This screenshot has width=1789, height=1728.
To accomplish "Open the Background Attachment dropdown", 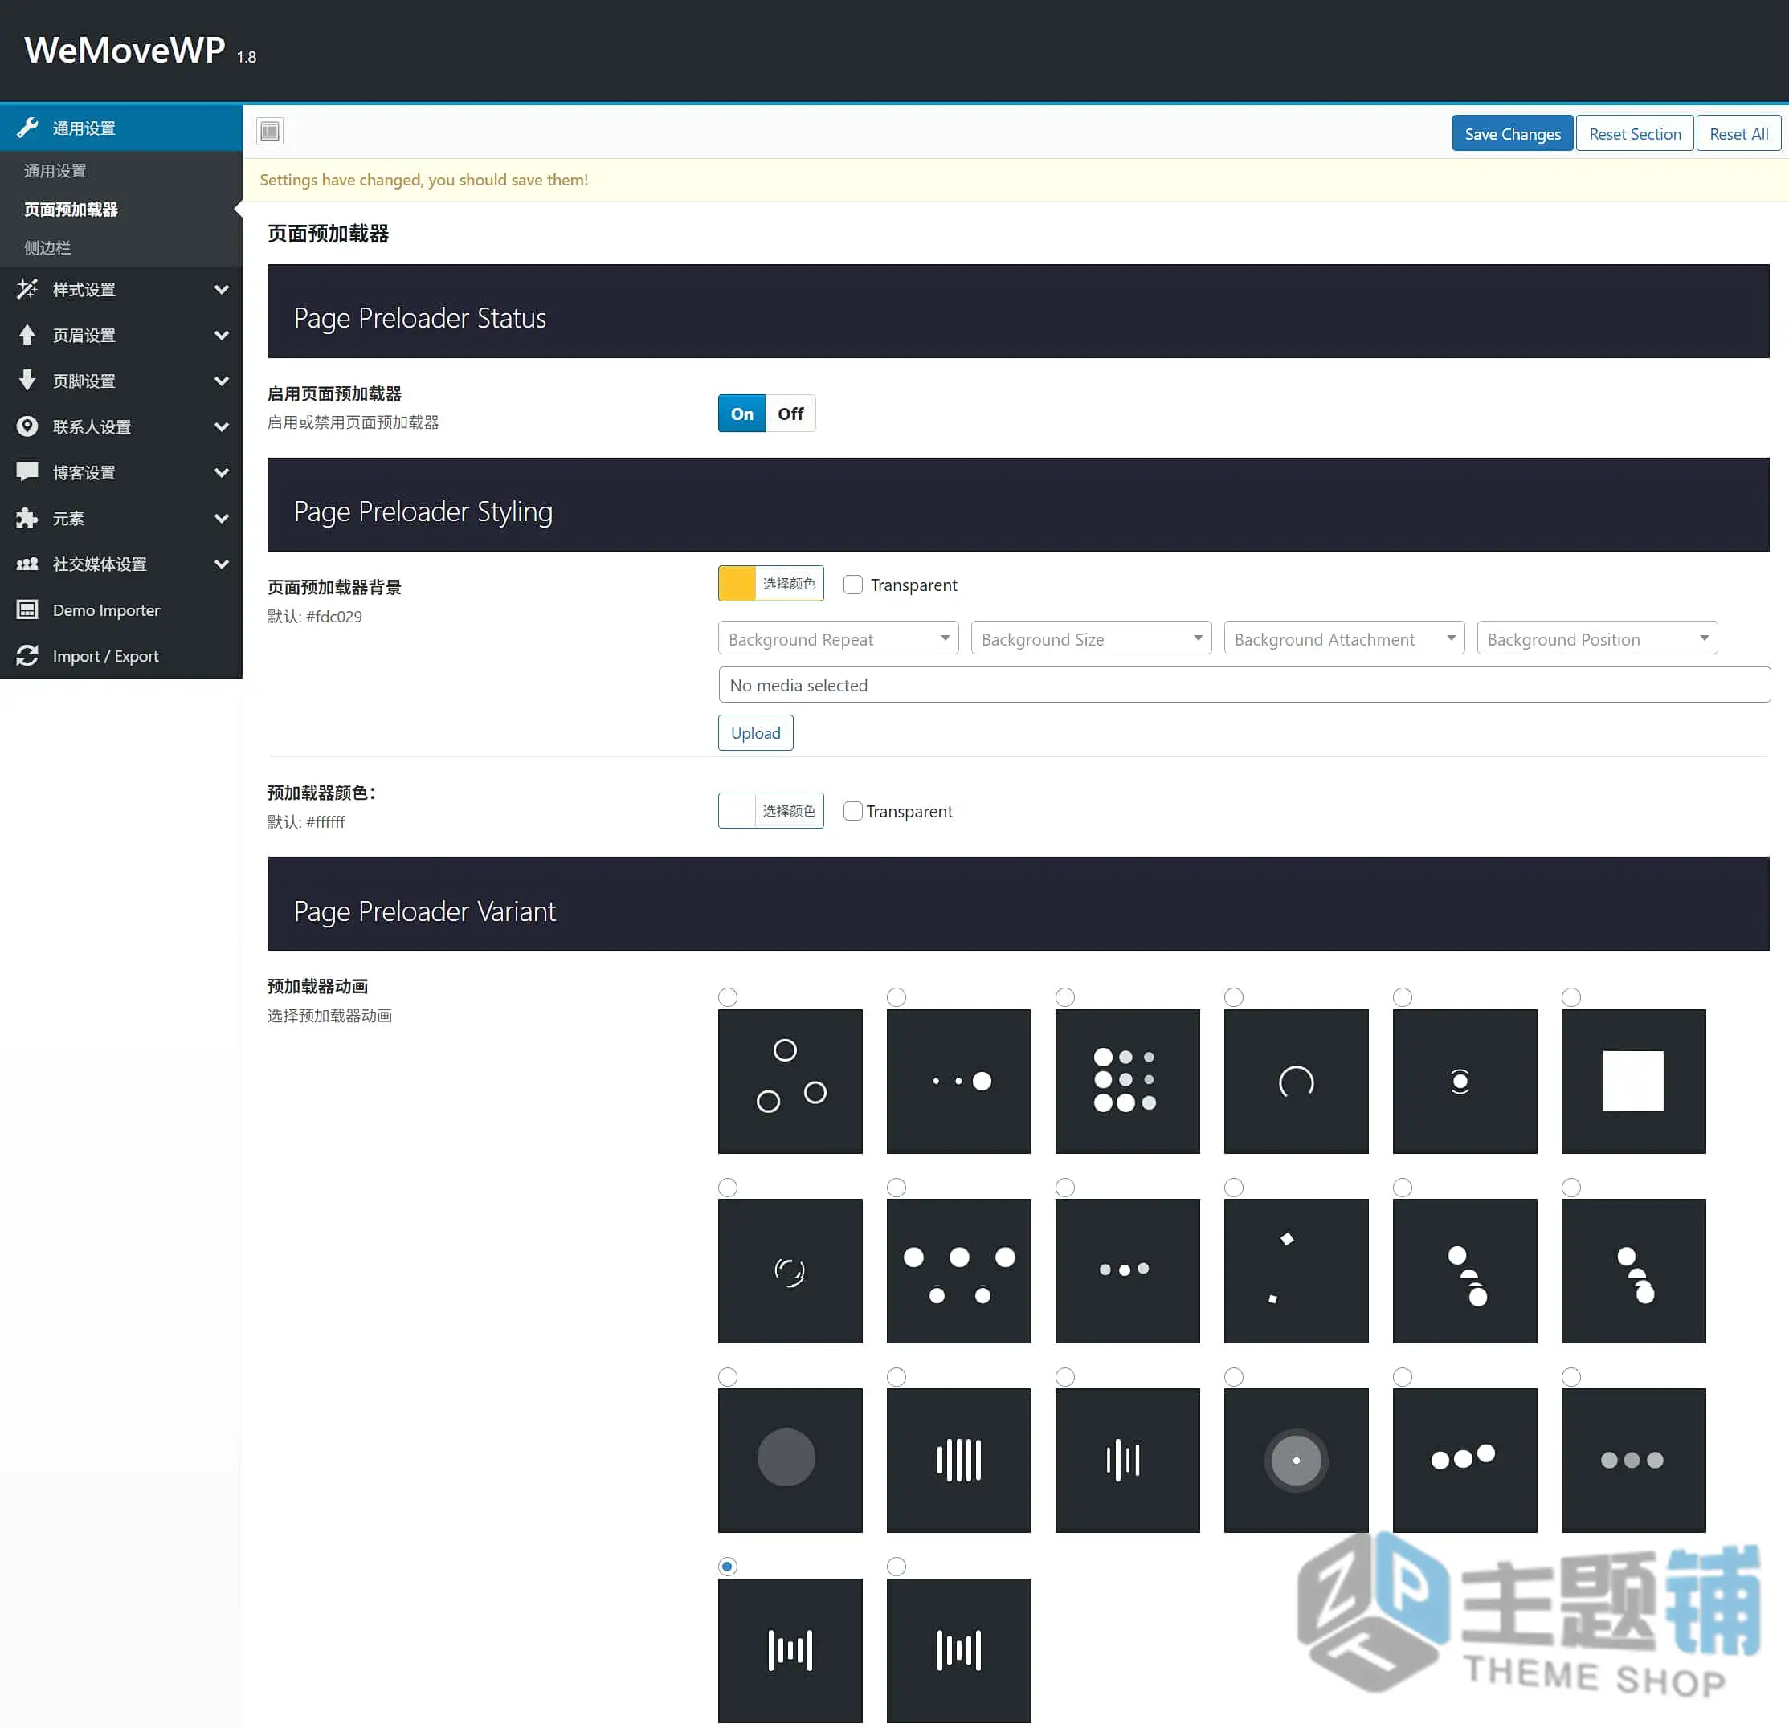I will click(x=1344, y=638).
